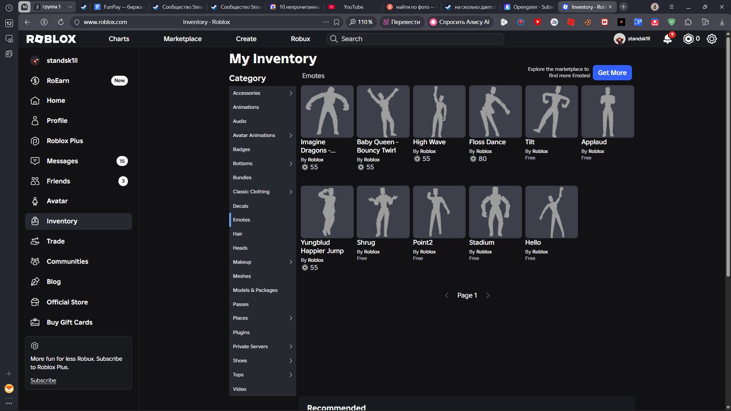The image size is (731, 411).
Task: Go to the next inventory page
Action: pos(488,295)
